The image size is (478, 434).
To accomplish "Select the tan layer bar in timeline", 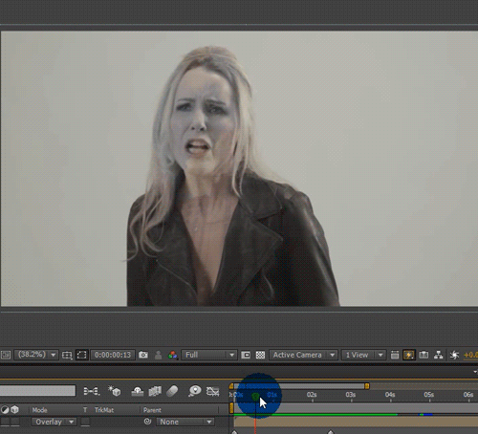I will 356,422.
